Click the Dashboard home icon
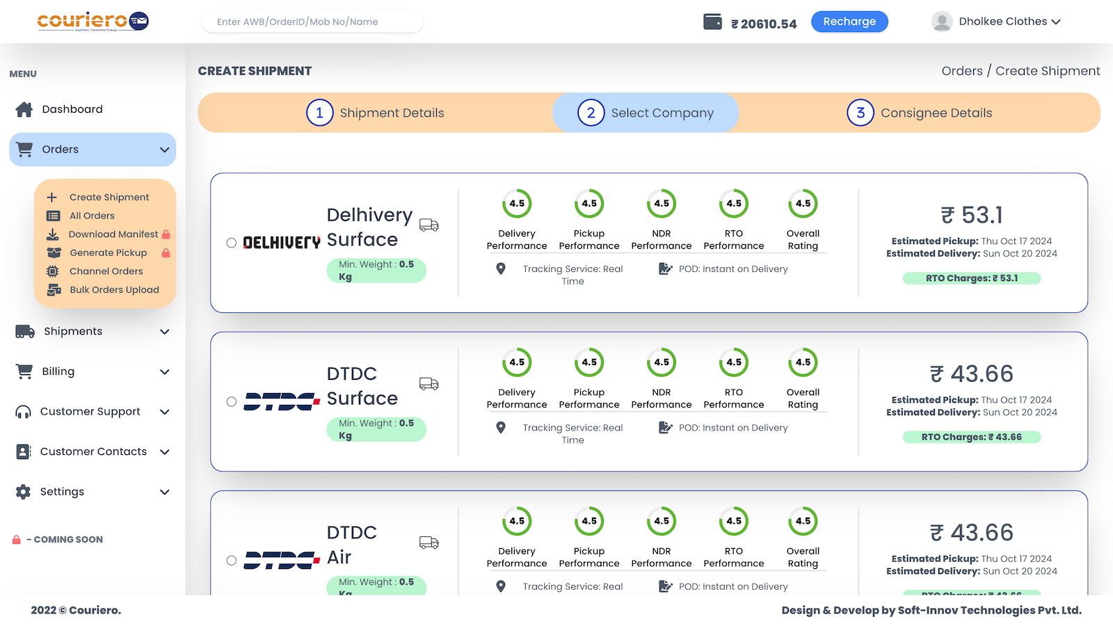1113x626 pixels. (x=24, y=109)
